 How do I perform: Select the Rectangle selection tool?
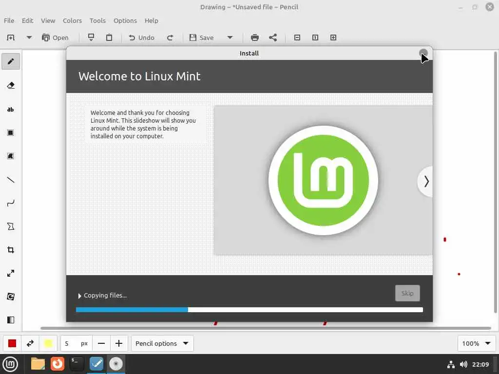[11, 133]
